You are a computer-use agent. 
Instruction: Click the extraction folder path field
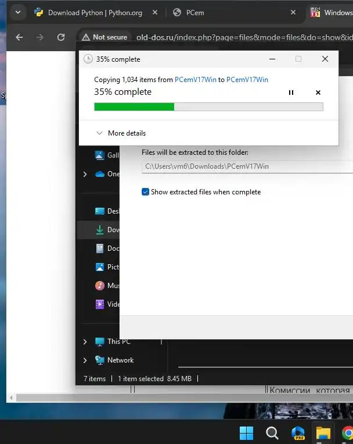pos(247,166)
